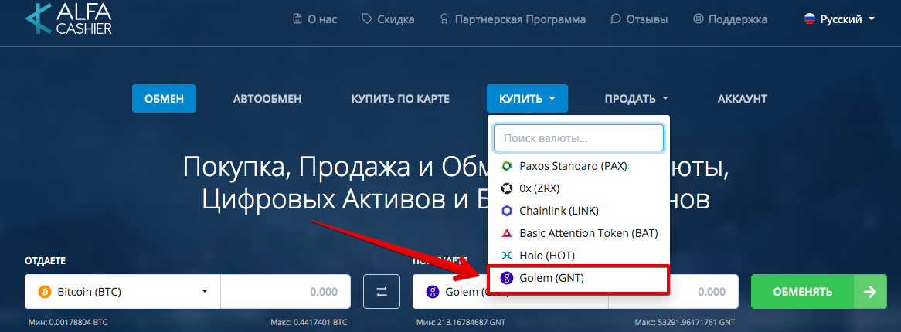Click the Holo (HOT) icon
The image size is (901, 332).
(507, 256)
